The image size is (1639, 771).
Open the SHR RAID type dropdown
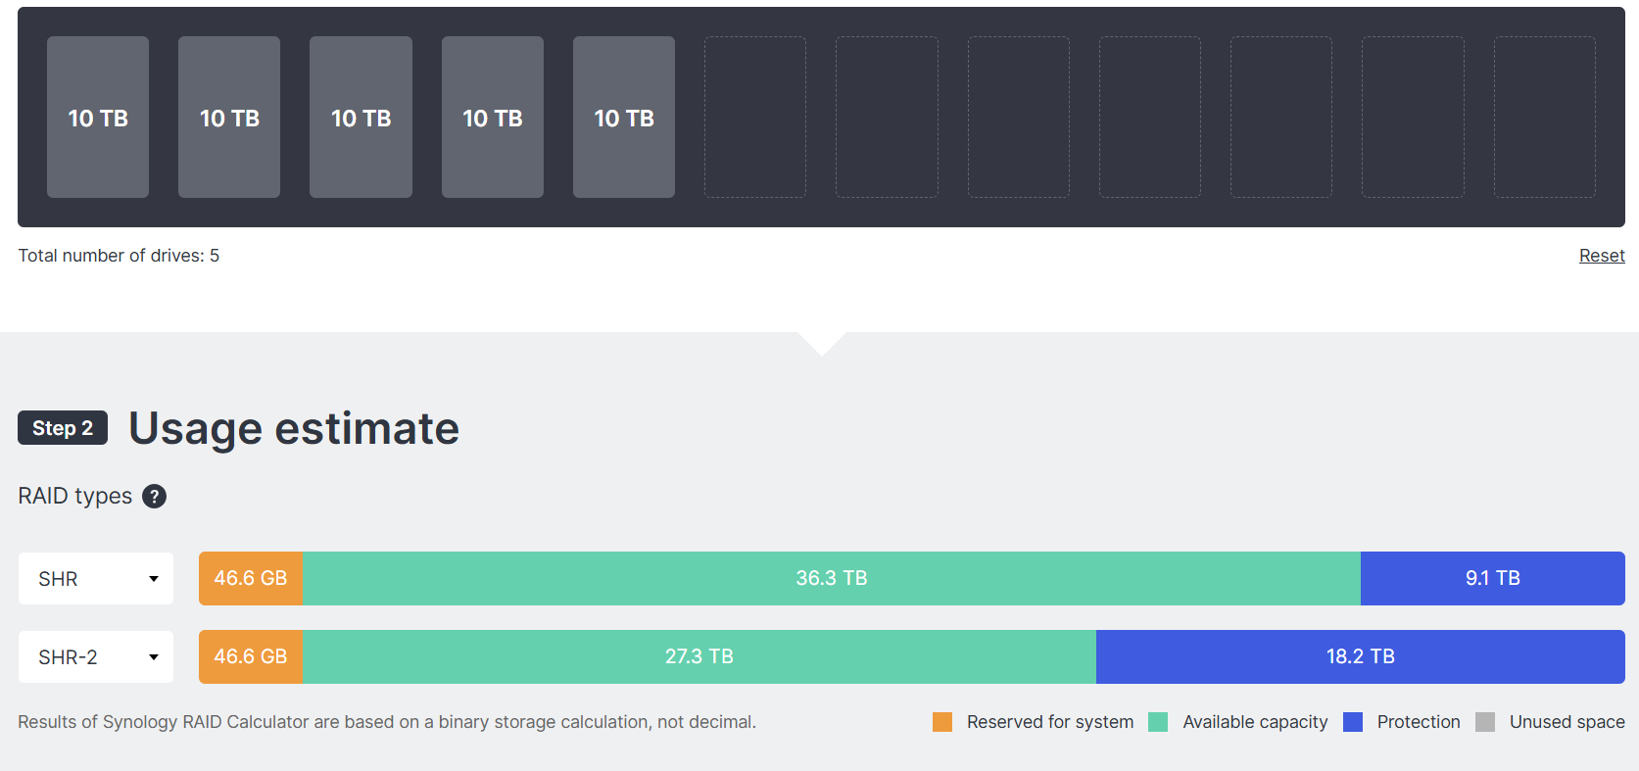pyautogui.click(x=96, y=579)
